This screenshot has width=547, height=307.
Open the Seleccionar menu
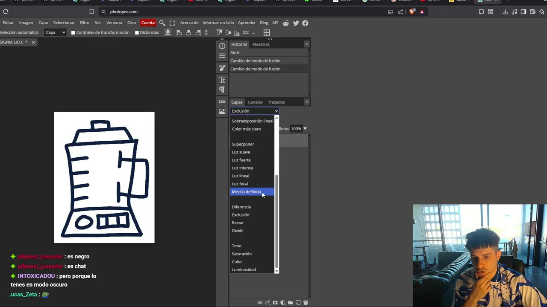click(64, 23)
